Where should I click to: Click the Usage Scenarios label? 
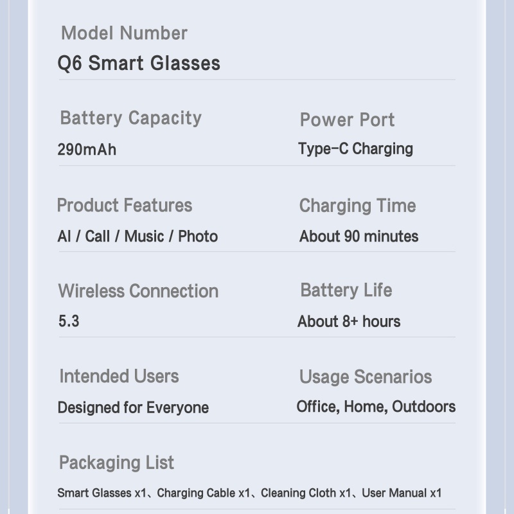tap(365, 377)
